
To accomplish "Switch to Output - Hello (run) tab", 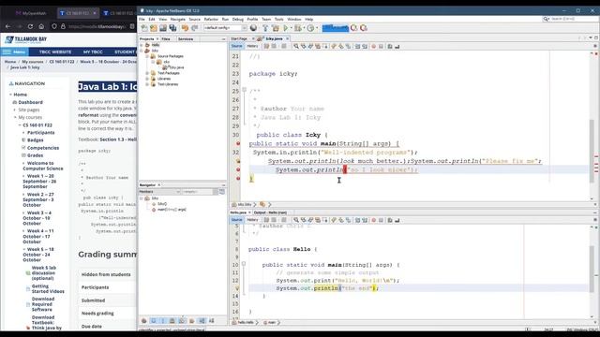I will pos(270,212).
